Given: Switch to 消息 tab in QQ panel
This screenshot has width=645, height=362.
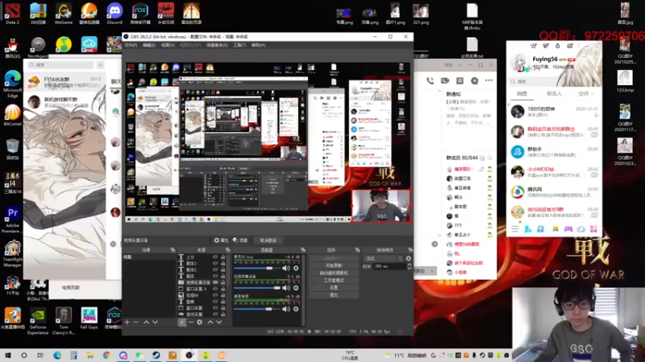Looking at the screenshot, I should pos(522,94).
